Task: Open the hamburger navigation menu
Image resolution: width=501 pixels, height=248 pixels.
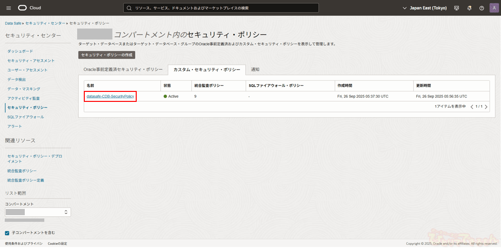Action: (x=9, y=8)
